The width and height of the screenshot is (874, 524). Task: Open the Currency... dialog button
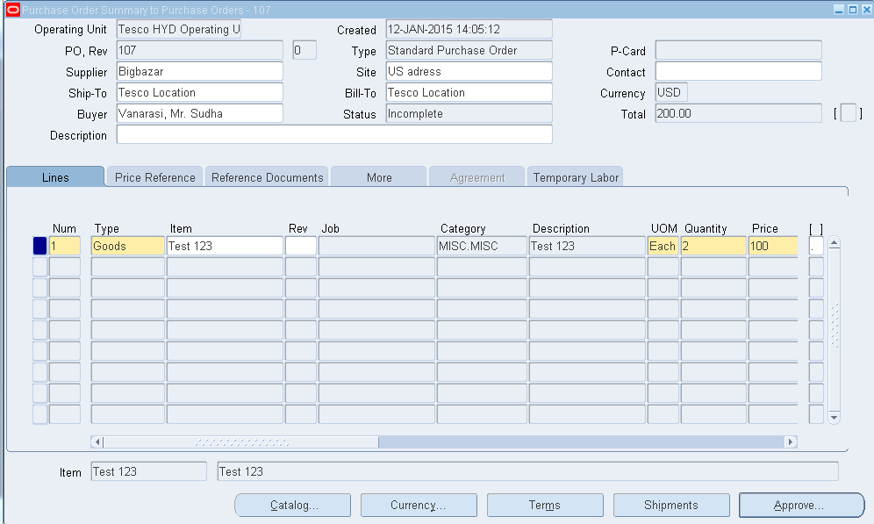click(419, 505)
